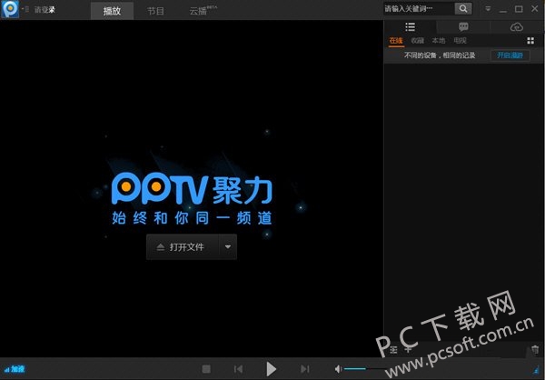Select the 电视 sub-tab

pos(460,41)
